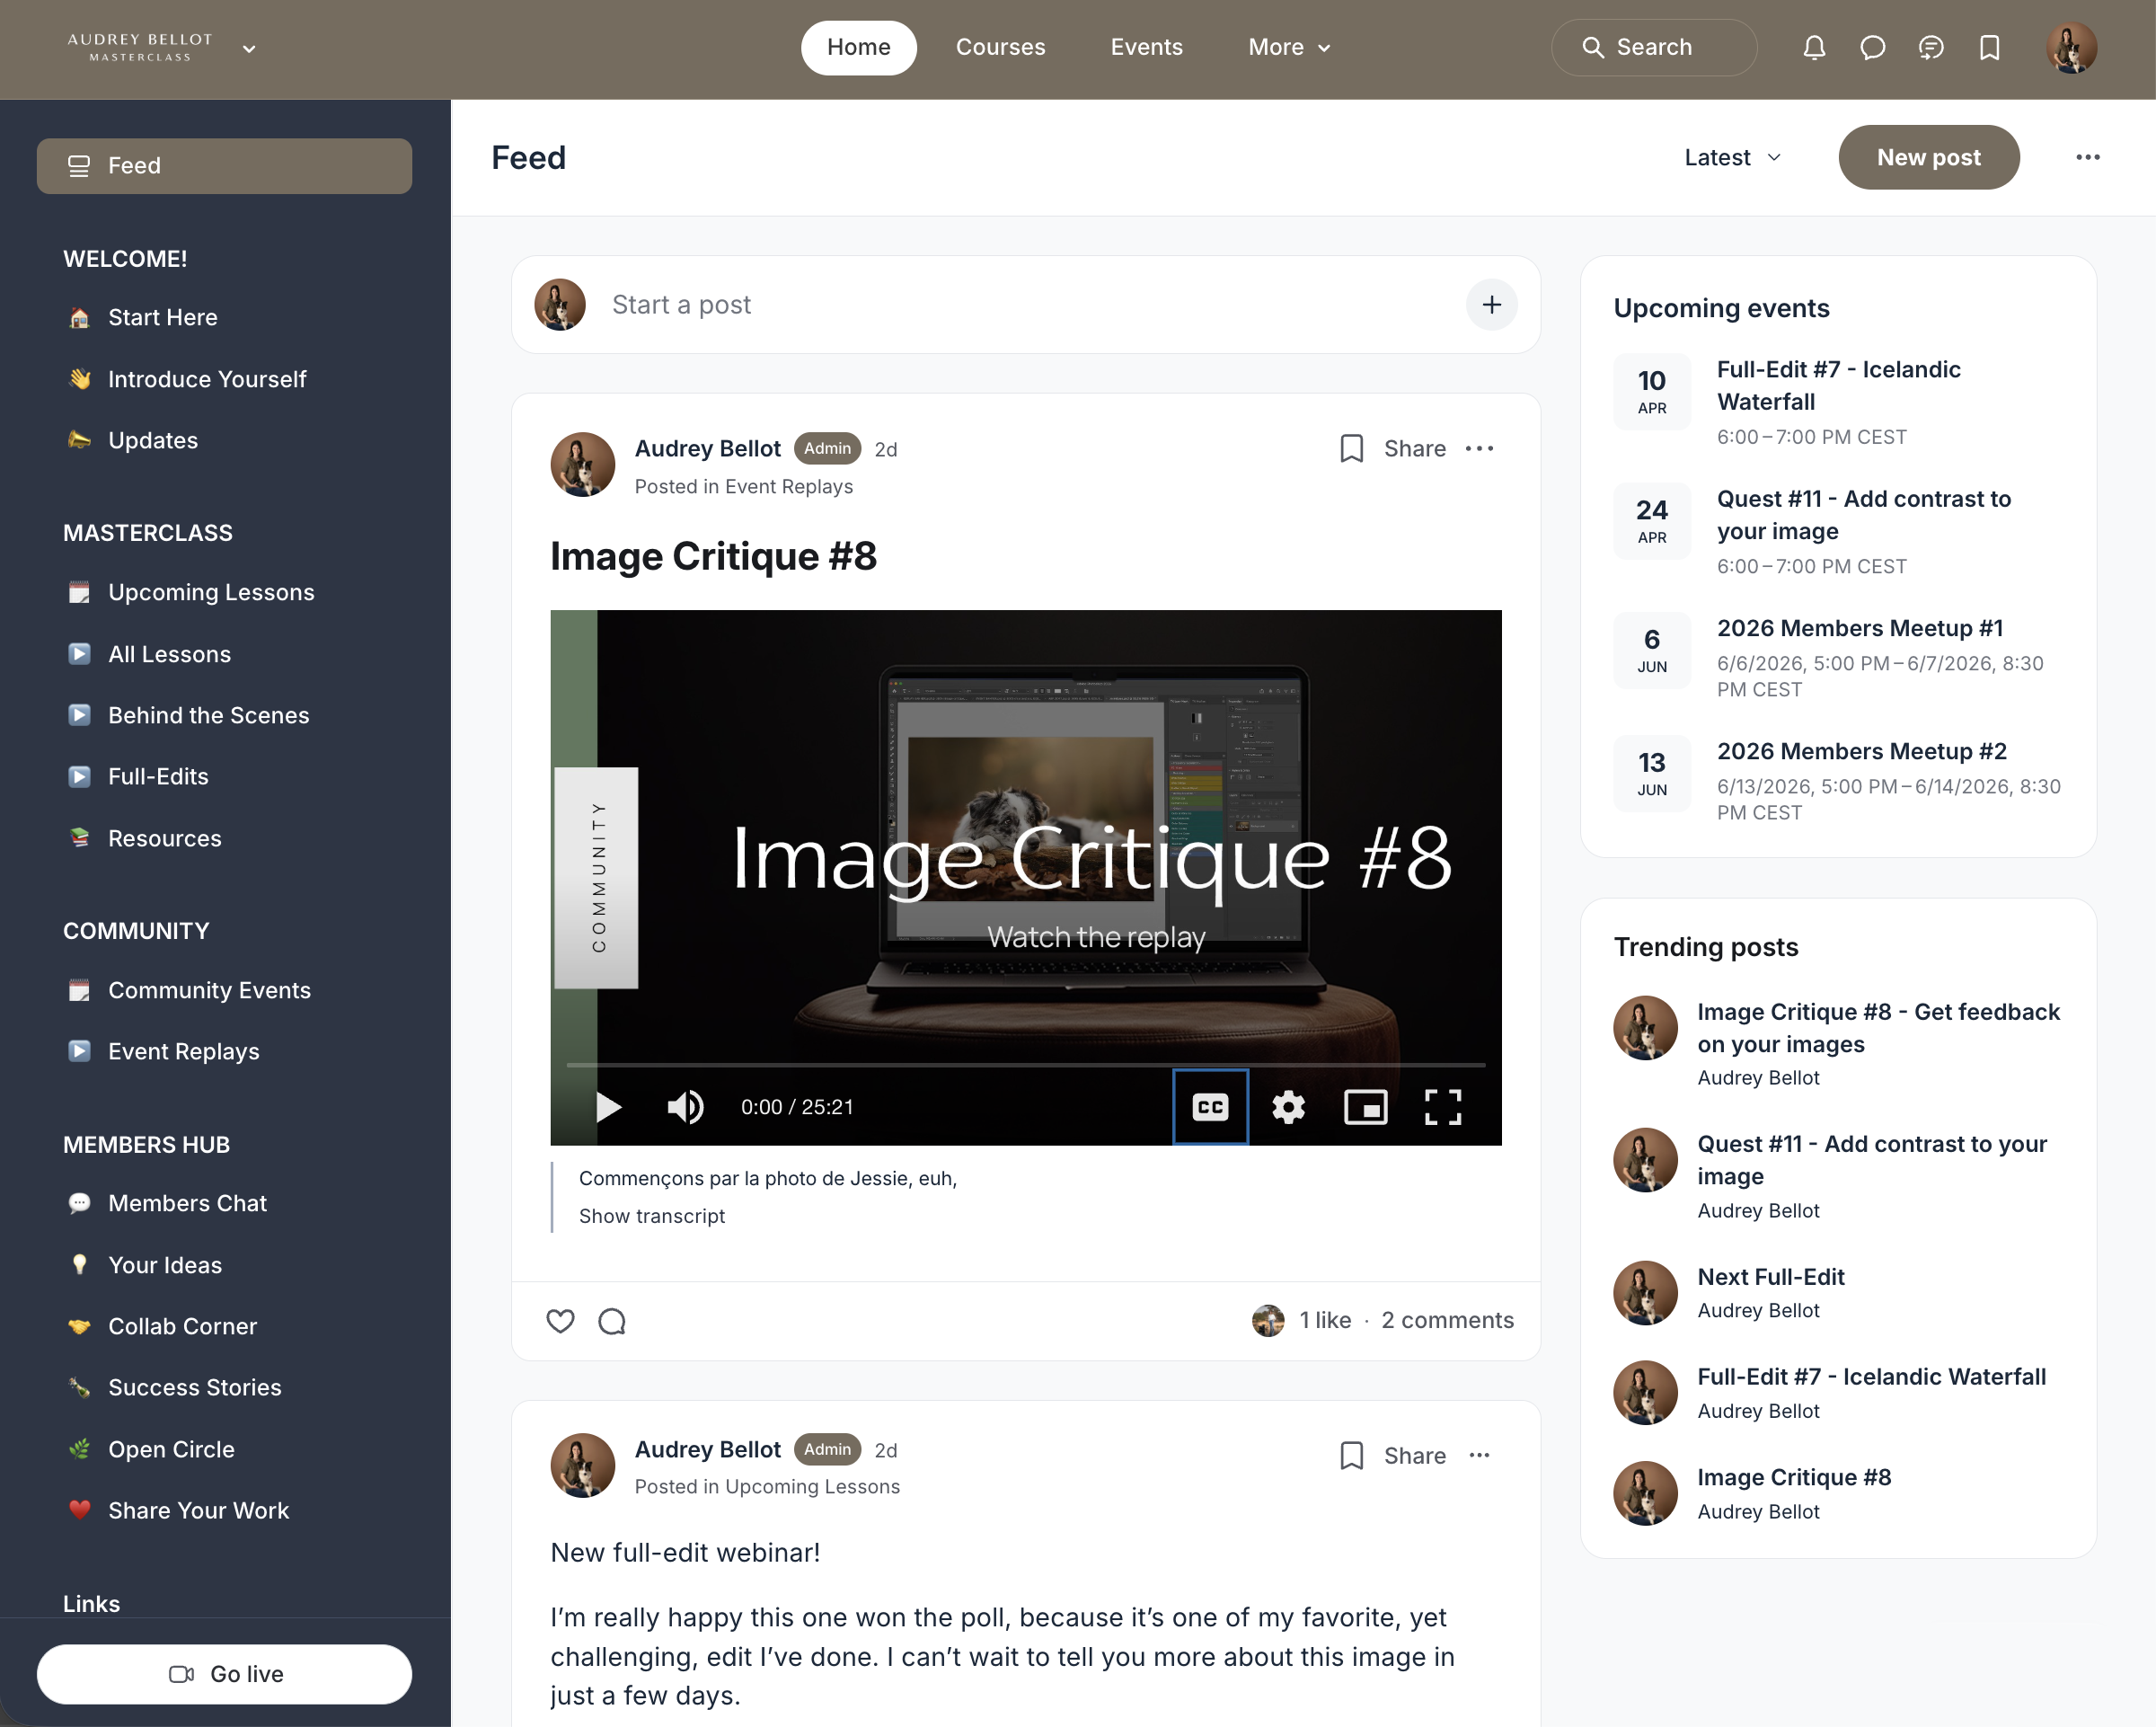The width and height of the screenshot is (2156, 1727).
Task: Open the notifications bell icon
Action: 1814,48
